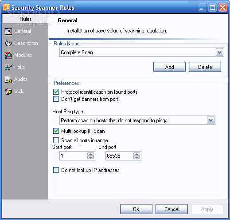Viewport: 230px width, 220px height.
Task: Decrease the End port value
Action: tap(136, 157)
